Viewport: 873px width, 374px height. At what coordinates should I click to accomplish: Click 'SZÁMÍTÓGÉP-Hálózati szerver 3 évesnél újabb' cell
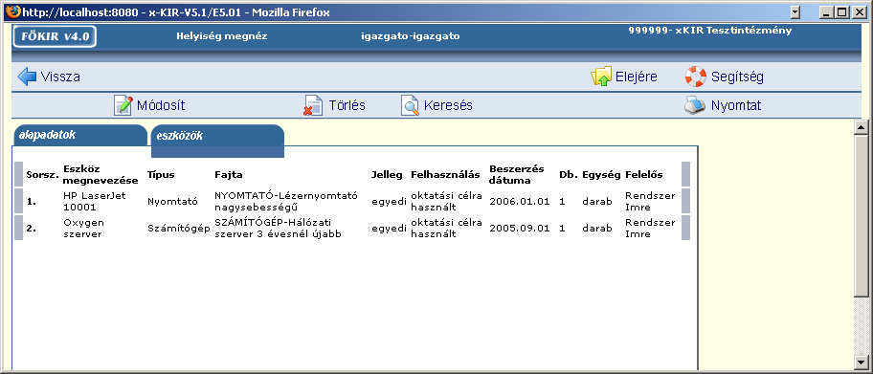(278, 229)
